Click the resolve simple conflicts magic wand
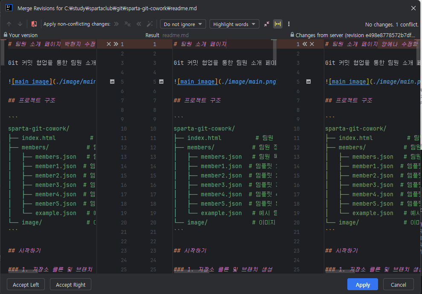This screenshot has width=422, height=294. (149, 24)
